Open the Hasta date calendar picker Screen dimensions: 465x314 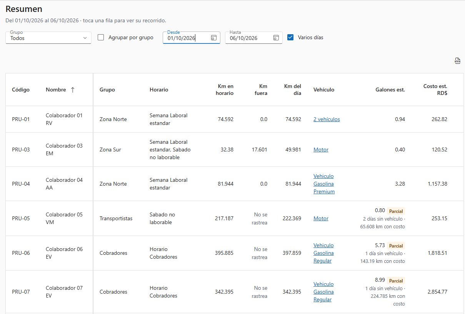point(276,38)
